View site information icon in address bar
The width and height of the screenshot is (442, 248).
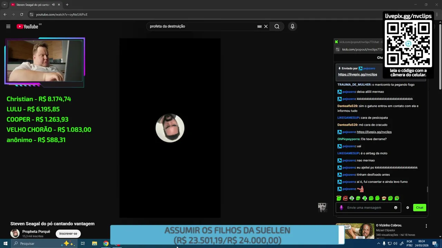pyautogui.click(x=31, y=14)
